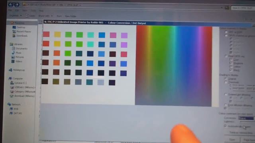This screenshot has height=143, width=255.
Task: Click the folder icon in Explorer address bar
Action: click(24, 4)
